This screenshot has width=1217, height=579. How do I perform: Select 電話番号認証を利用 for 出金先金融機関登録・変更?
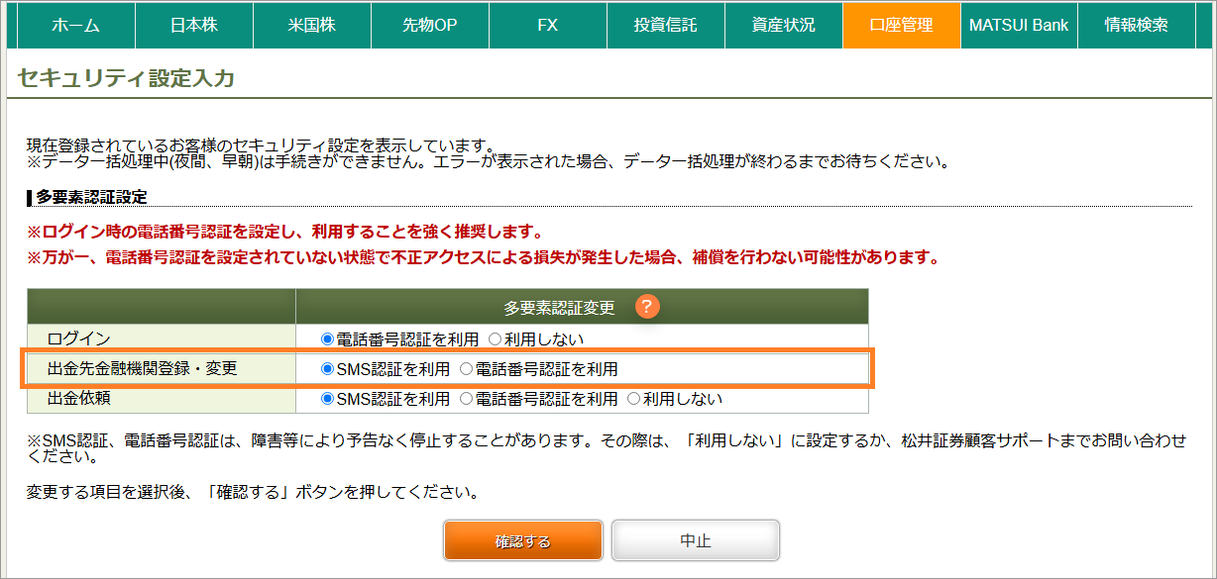click(x=467, y=369)
